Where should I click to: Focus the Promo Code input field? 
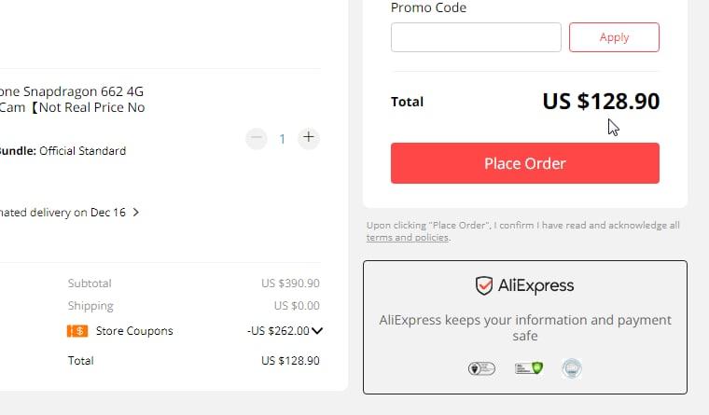pyautogui.click(x=476, y=37)
